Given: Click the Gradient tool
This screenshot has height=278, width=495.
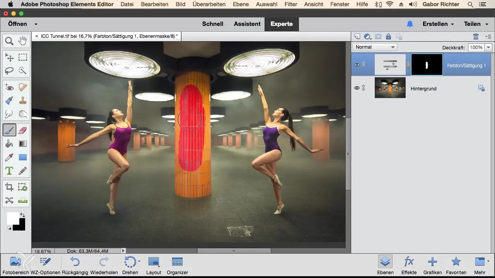Looking at the screenshot, I should point(23,144).
